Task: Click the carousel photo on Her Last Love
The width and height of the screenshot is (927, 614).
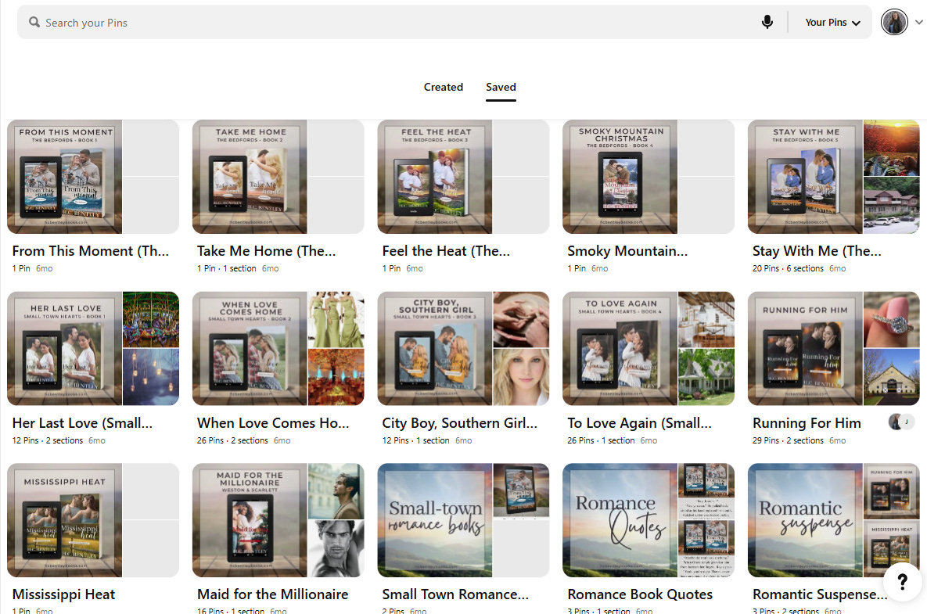Action: [x=151, y=320]
